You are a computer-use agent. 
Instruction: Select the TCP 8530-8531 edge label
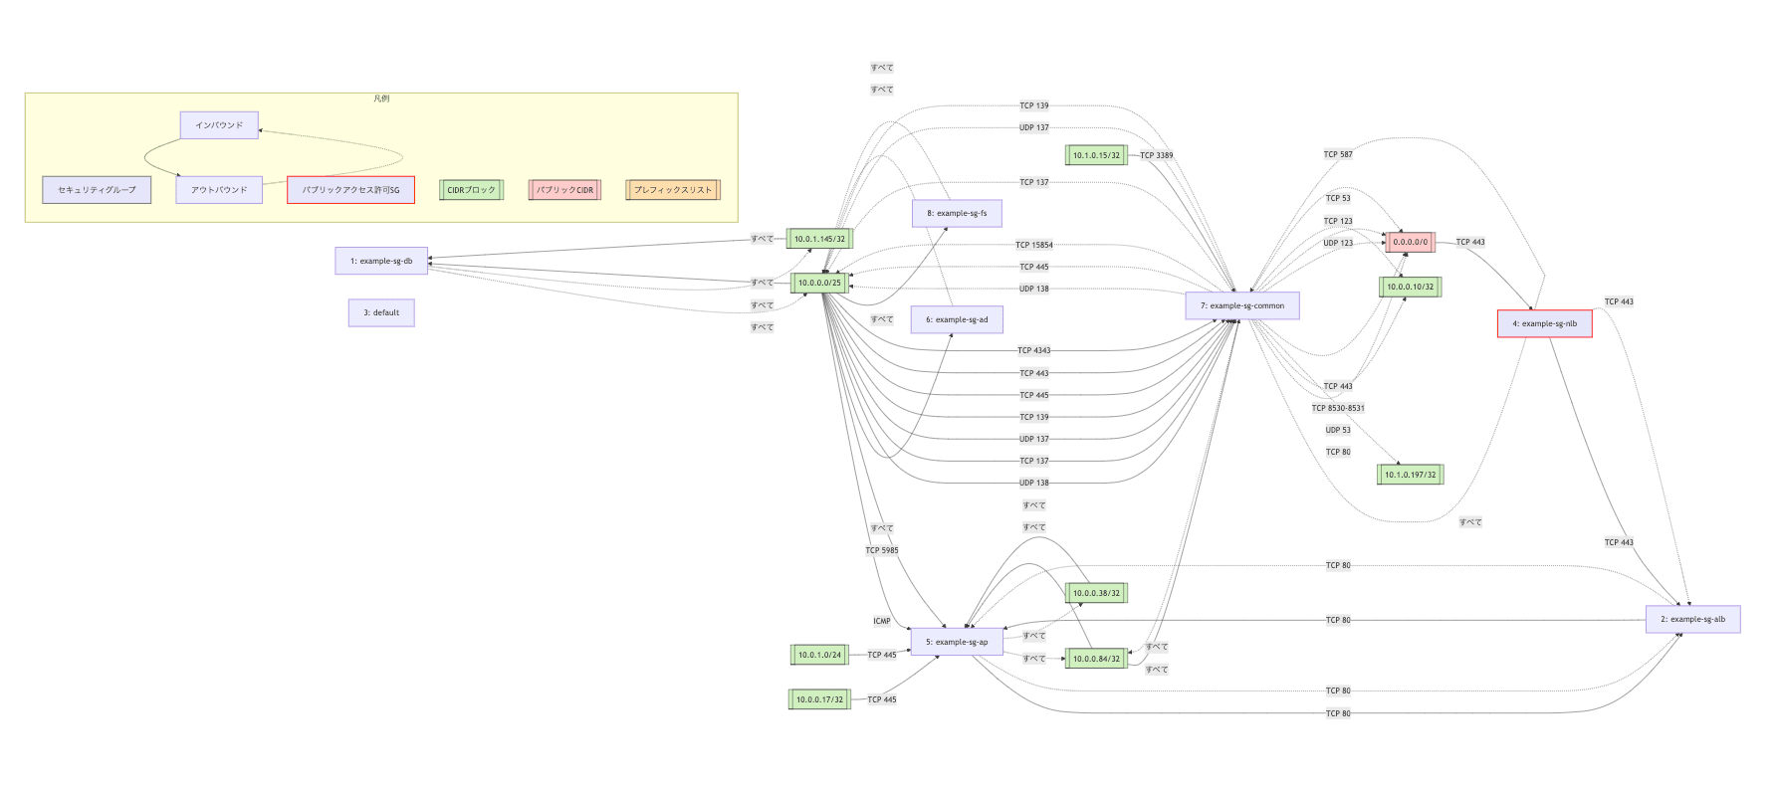1338,408
